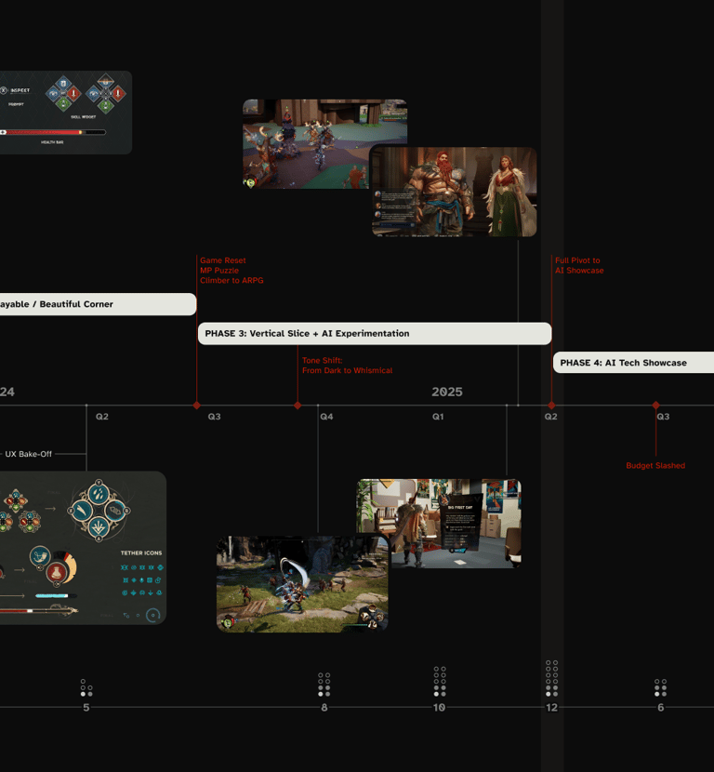Screen dimensions: 714x772
Task: Click the drinking horn circle icon
Action: pos(40,556)
